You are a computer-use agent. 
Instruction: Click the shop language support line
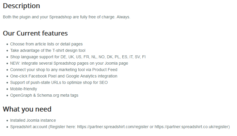78,57
